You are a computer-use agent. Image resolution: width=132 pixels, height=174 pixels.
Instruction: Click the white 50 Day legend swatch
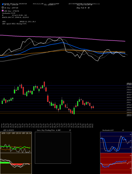(3, 8)
